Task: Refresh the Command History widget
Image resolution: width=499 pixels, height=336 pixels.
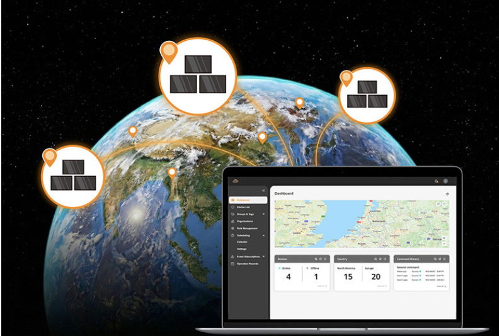Action: tap(440, 259)
